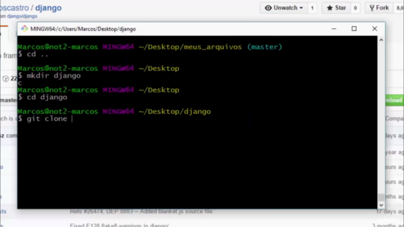Click Unwatch button on GitHub page
The image size is (404, 227).
click(x=283, y=8)
